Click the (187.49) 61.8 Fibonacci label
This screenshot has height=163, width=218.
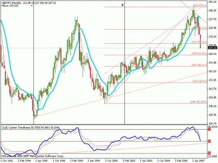(199, 65)
